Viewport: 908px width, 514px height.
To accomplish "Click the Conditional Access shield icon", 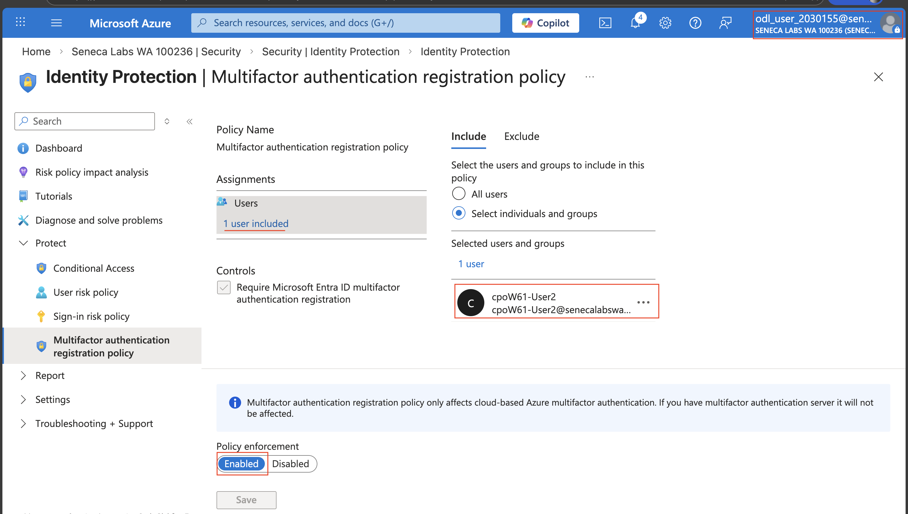I will [41, 268].
